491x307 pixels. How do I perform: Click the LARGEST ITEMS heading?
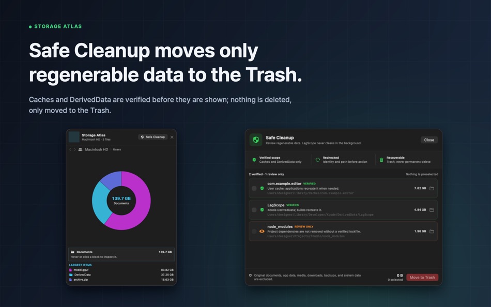coord(80,265)
